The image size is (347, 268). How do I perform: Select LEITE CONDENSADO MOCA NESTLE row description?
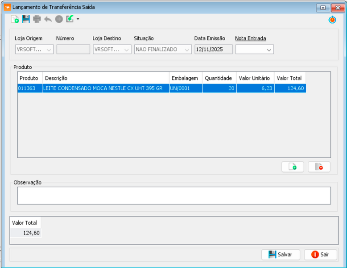pos(106,88)
